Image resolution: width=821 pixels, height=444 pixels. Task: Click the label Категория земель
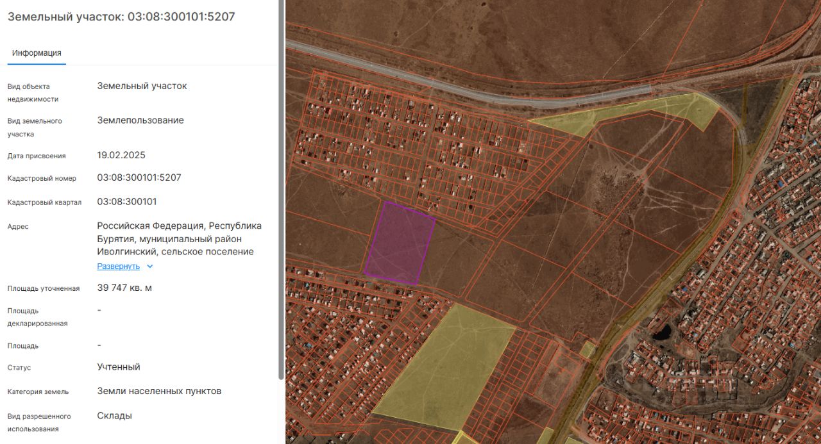pos(38,391)
